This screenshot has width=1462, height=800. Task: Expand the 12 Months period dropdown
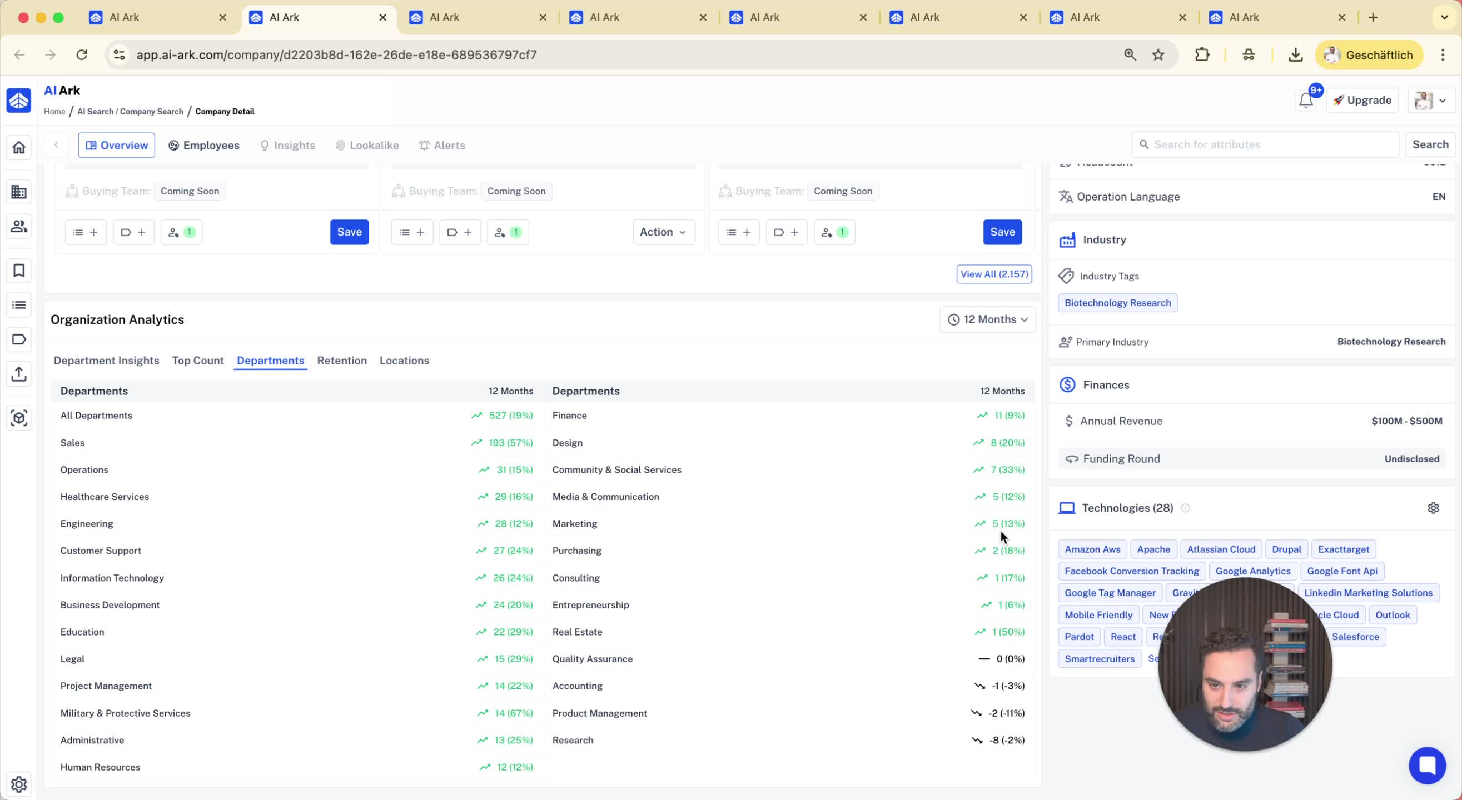click(987, 319)
